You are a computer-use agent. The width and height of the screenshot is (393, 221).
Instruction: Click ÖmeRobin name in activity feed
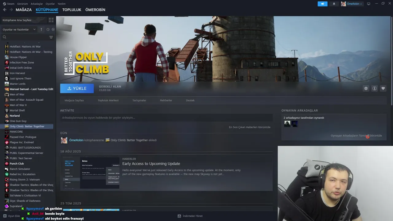coord(76,140)
